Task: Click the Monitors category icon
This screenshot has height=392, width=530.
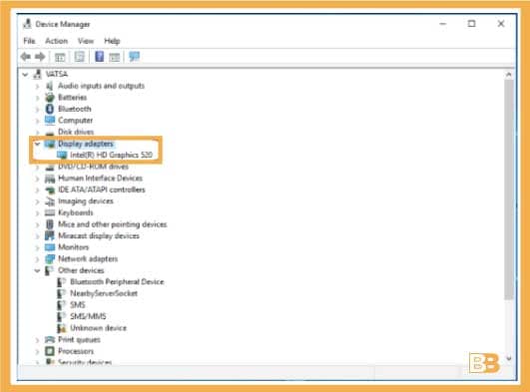Action: click(x=50, y=247)
